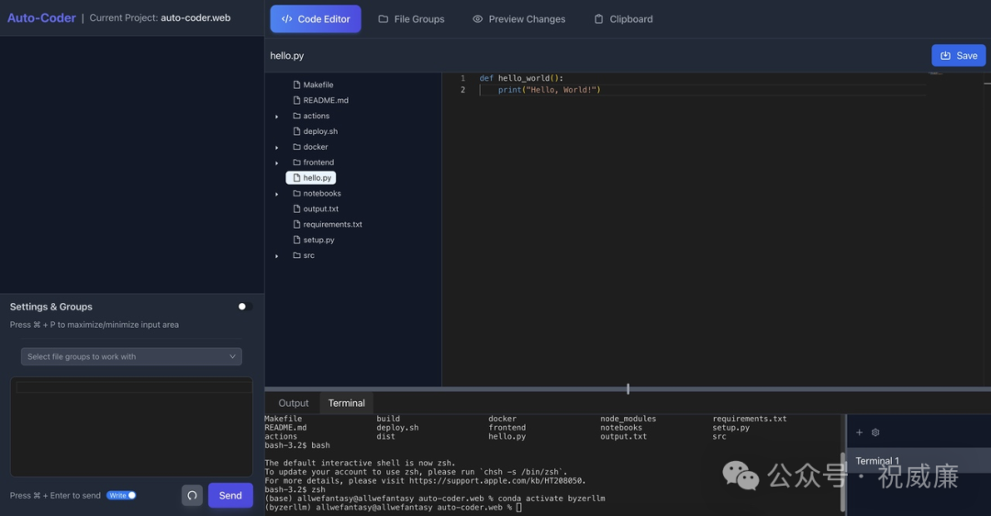The width and height of the screenshot is (991, 516).
Task: Go to the Clipboard tab
Action: (x=623, y=19)
